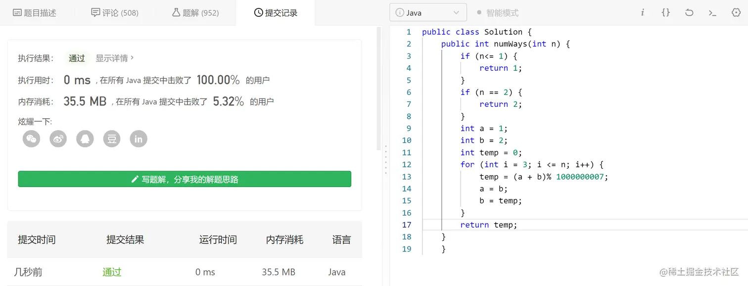The height and width of the screenshot is (286, 748).
Task: Click the 0 ms runtime table cell
Action: pyautogui.click(x=205, y=272)
